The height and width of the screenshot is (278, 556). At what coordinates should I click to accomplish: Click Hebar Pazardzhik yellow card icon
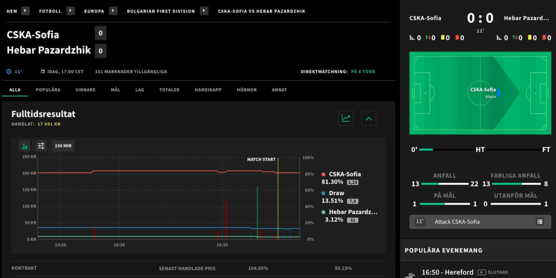point(530,38)
